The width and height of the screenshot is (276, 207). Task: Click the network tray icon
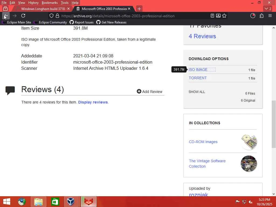[x=244, y=202]
